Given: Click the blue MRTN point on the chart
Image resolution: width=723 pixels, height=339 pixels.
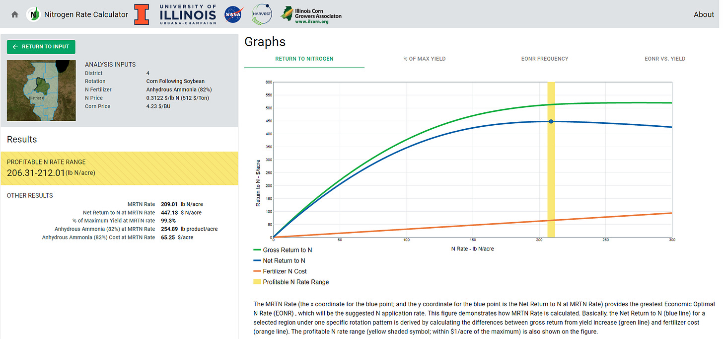Looking at the screenshot, I should pyautogui.click(x=551, y=121).
